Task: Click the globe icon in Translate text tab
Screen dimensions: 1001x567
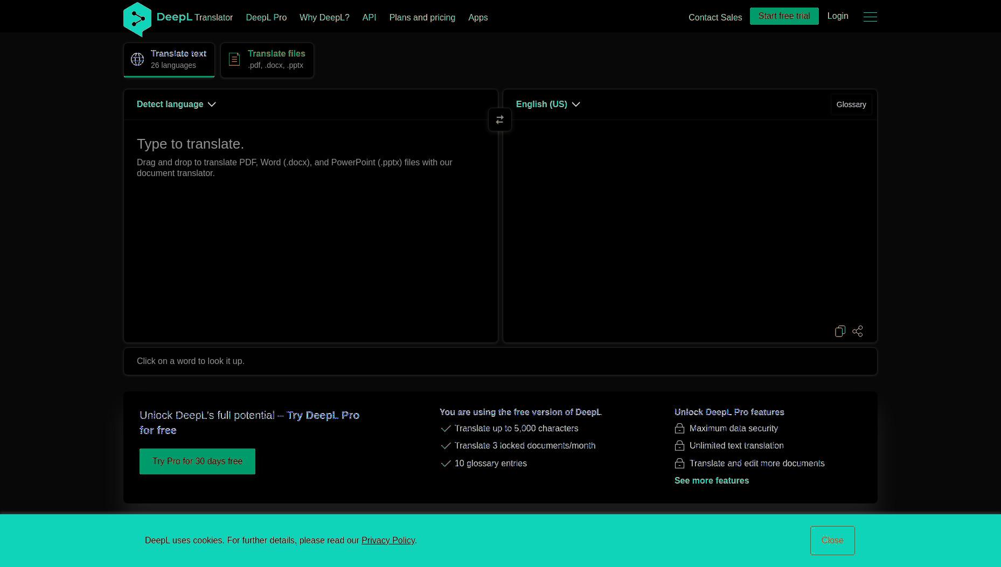Action: coord(137,59)
